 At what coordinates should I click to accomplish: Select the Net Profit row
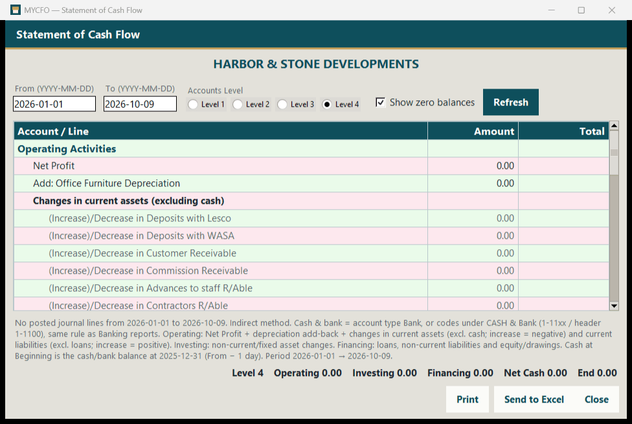[x=311, y=166]
